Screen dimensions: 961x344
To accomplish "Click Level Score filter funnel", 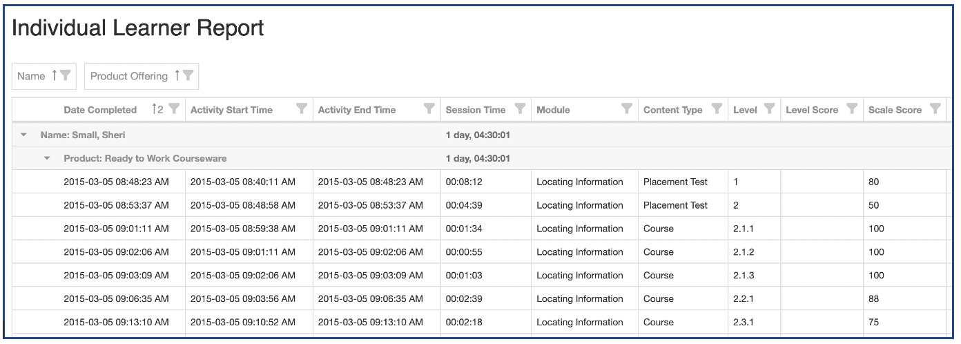I will click(x=852, y=108).
